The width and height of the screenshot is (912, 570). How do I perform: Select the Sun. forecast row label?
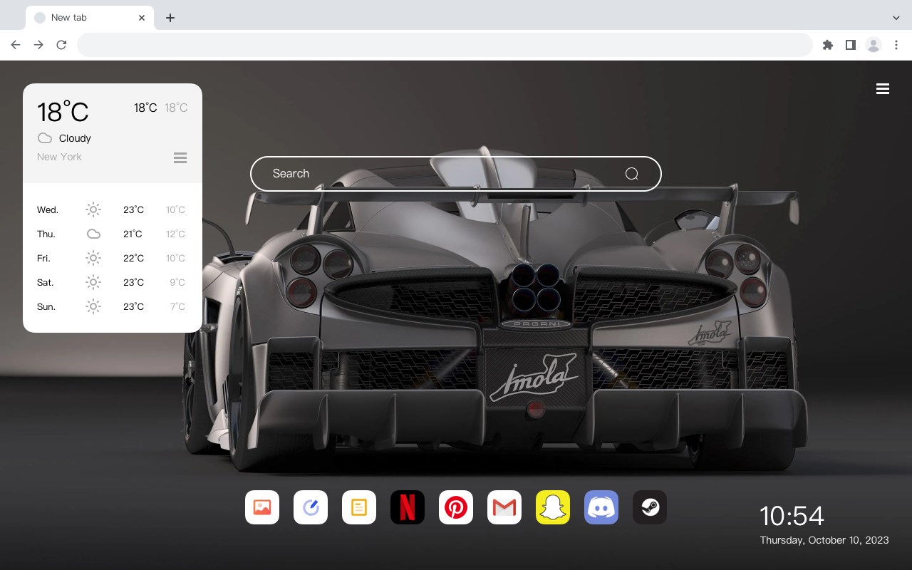pos(46,307)
